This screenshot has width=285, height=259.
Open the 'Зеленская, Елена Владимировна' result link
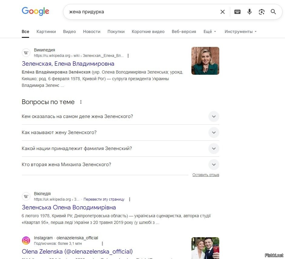(x=68, y=64)
